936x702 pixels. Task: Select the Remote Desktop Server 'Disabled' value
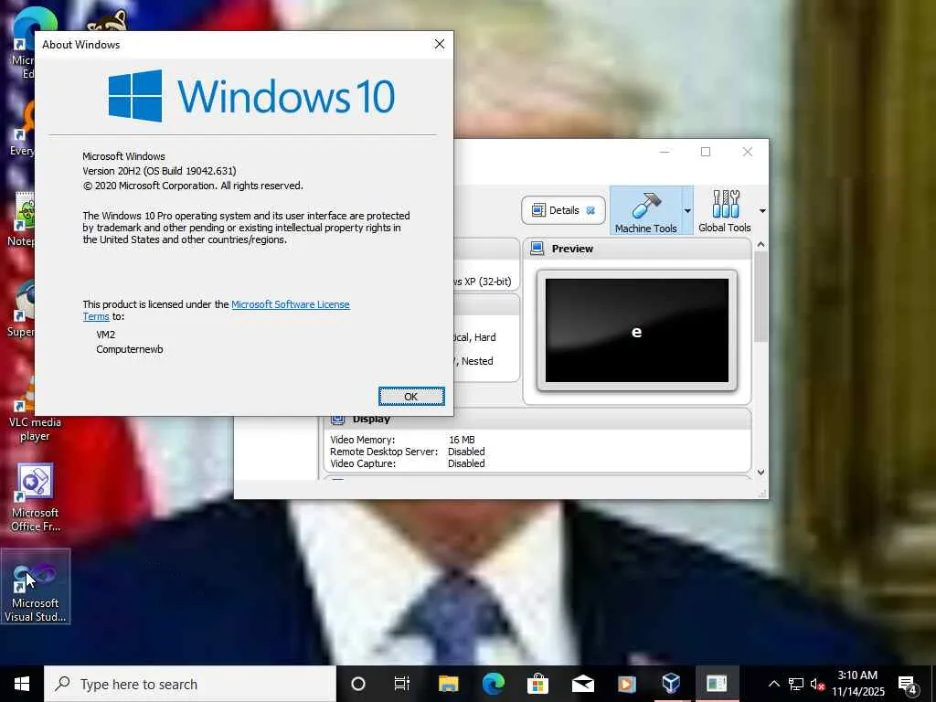pyautogui.click(x=466, y=452)
